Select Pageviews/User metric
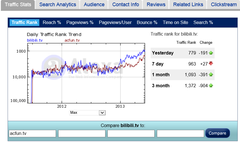 115,23
